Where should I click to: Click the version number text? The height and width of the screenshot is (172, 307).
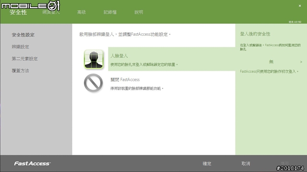pyautogui.click(x=295, y=22)
